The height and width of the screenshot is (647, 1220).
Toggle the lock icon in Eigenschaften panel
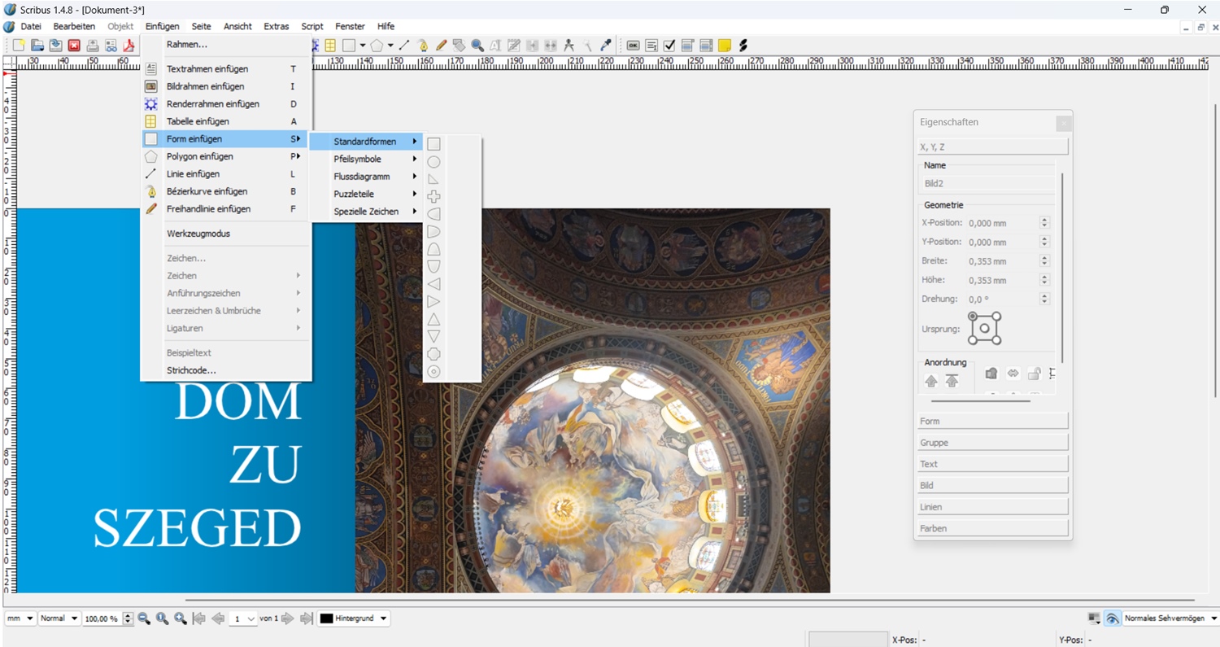point(1034,374)
